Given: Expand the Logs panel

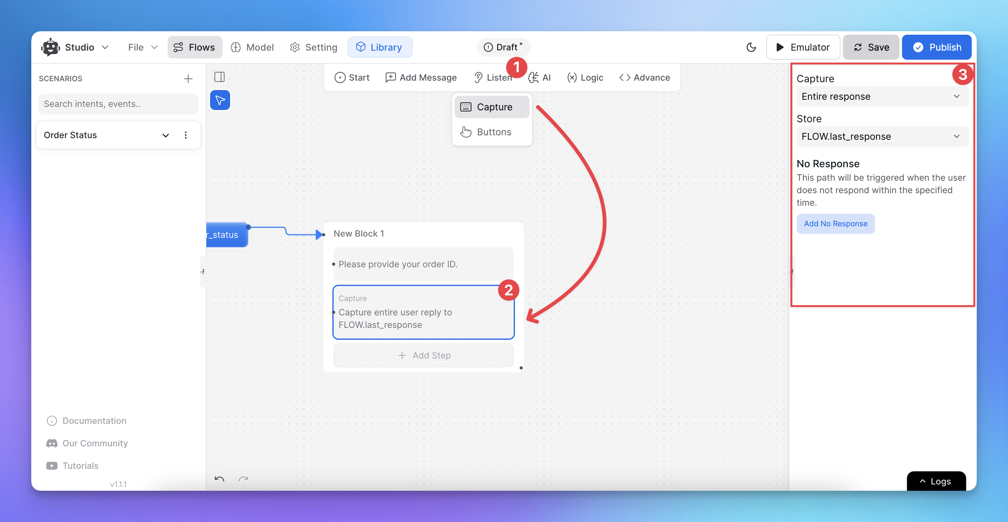Looking at the screenshot, I should (936, 481).
